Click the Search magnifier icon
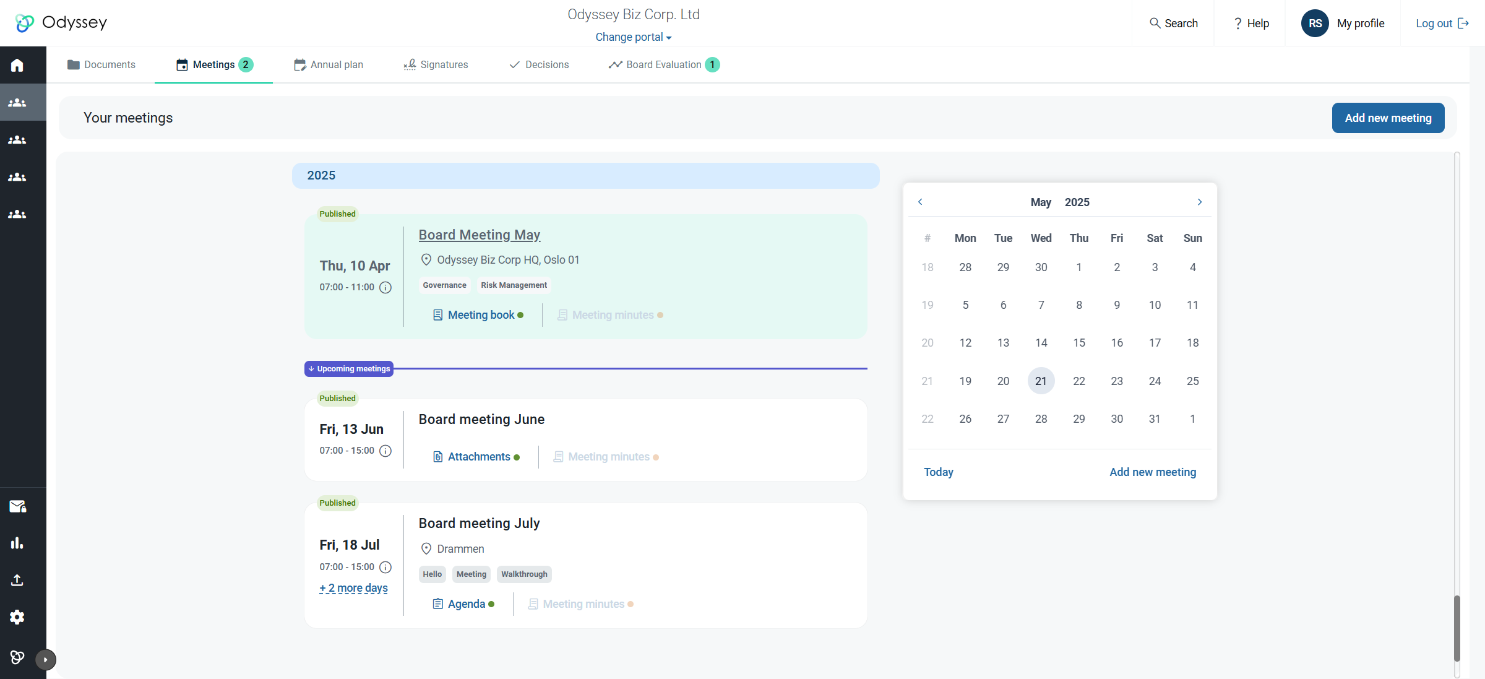This screenshot has height=679, width=1485. click(x=1155, y=23)
